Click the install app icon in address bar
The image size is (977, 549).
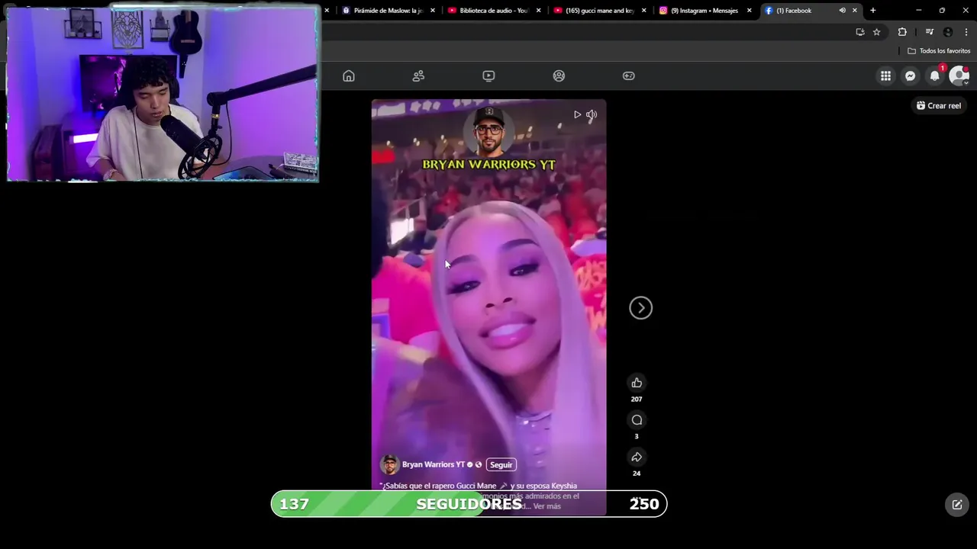[860, 32]
